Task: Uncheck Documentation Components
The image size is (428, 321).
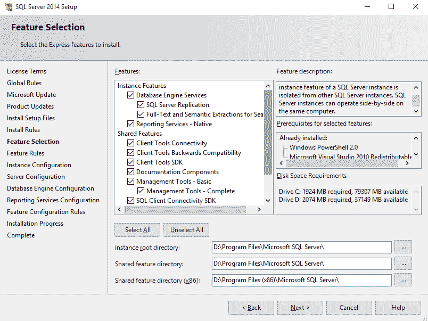Action: [x=130, y=171]
